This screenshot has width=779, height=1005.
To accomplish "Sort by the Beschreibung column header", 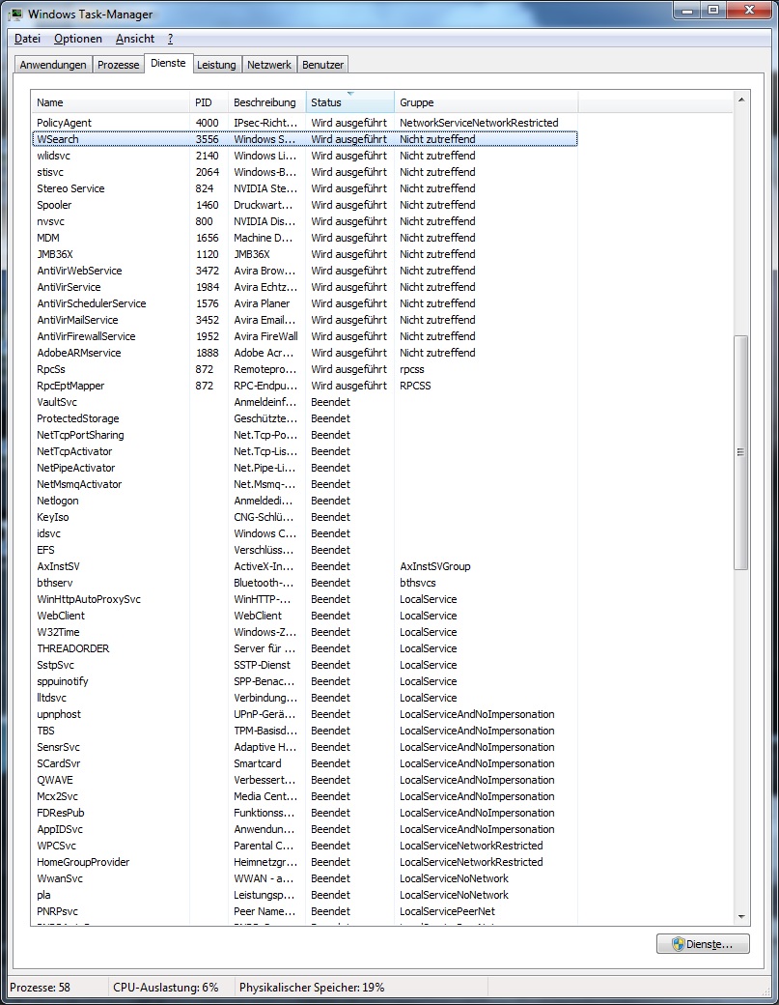I will 267,102.
